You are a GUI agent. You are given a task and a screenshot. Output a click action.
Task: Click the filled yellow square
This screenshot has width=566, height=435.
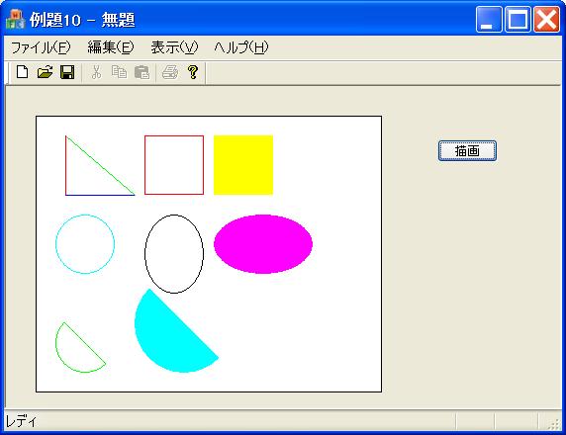point(243,165)
